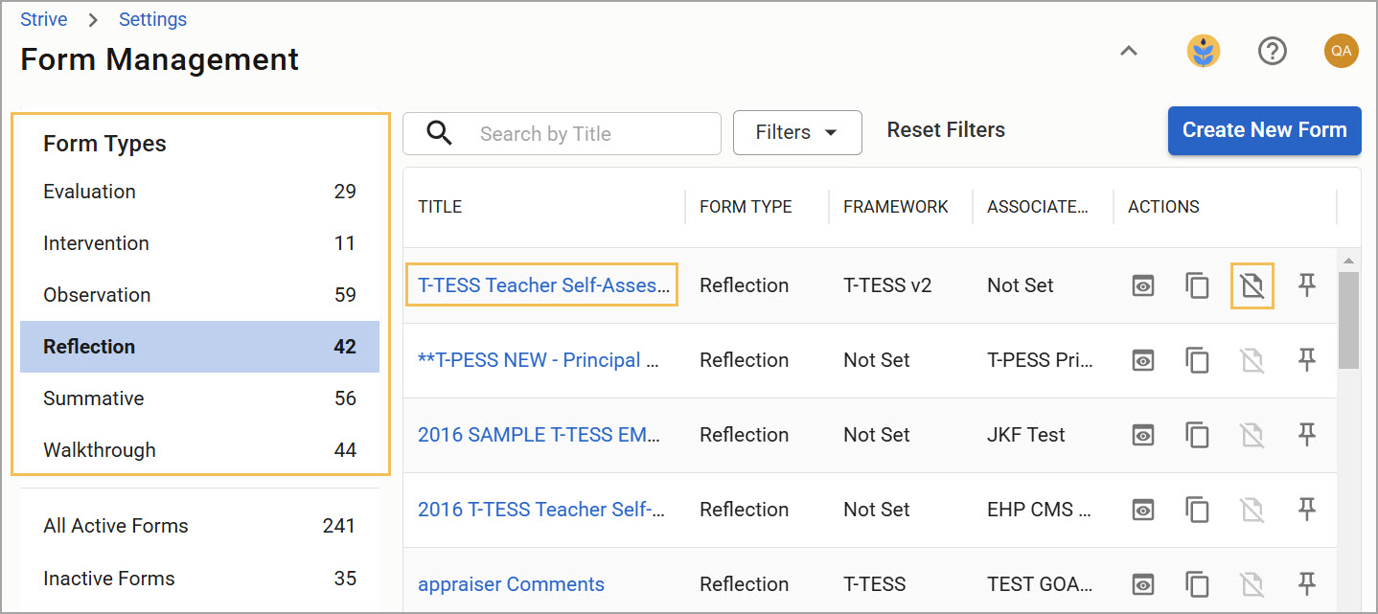Pin the 2016 SAMPLE T-TESS form
The height and width of the screenshot is (614, 1378).
1306,435
